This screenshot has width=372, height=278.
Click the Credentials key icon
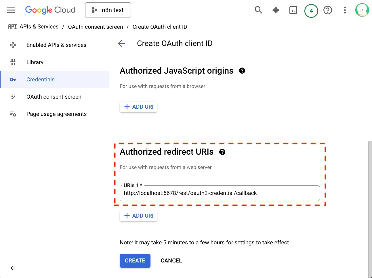point(13,79)
